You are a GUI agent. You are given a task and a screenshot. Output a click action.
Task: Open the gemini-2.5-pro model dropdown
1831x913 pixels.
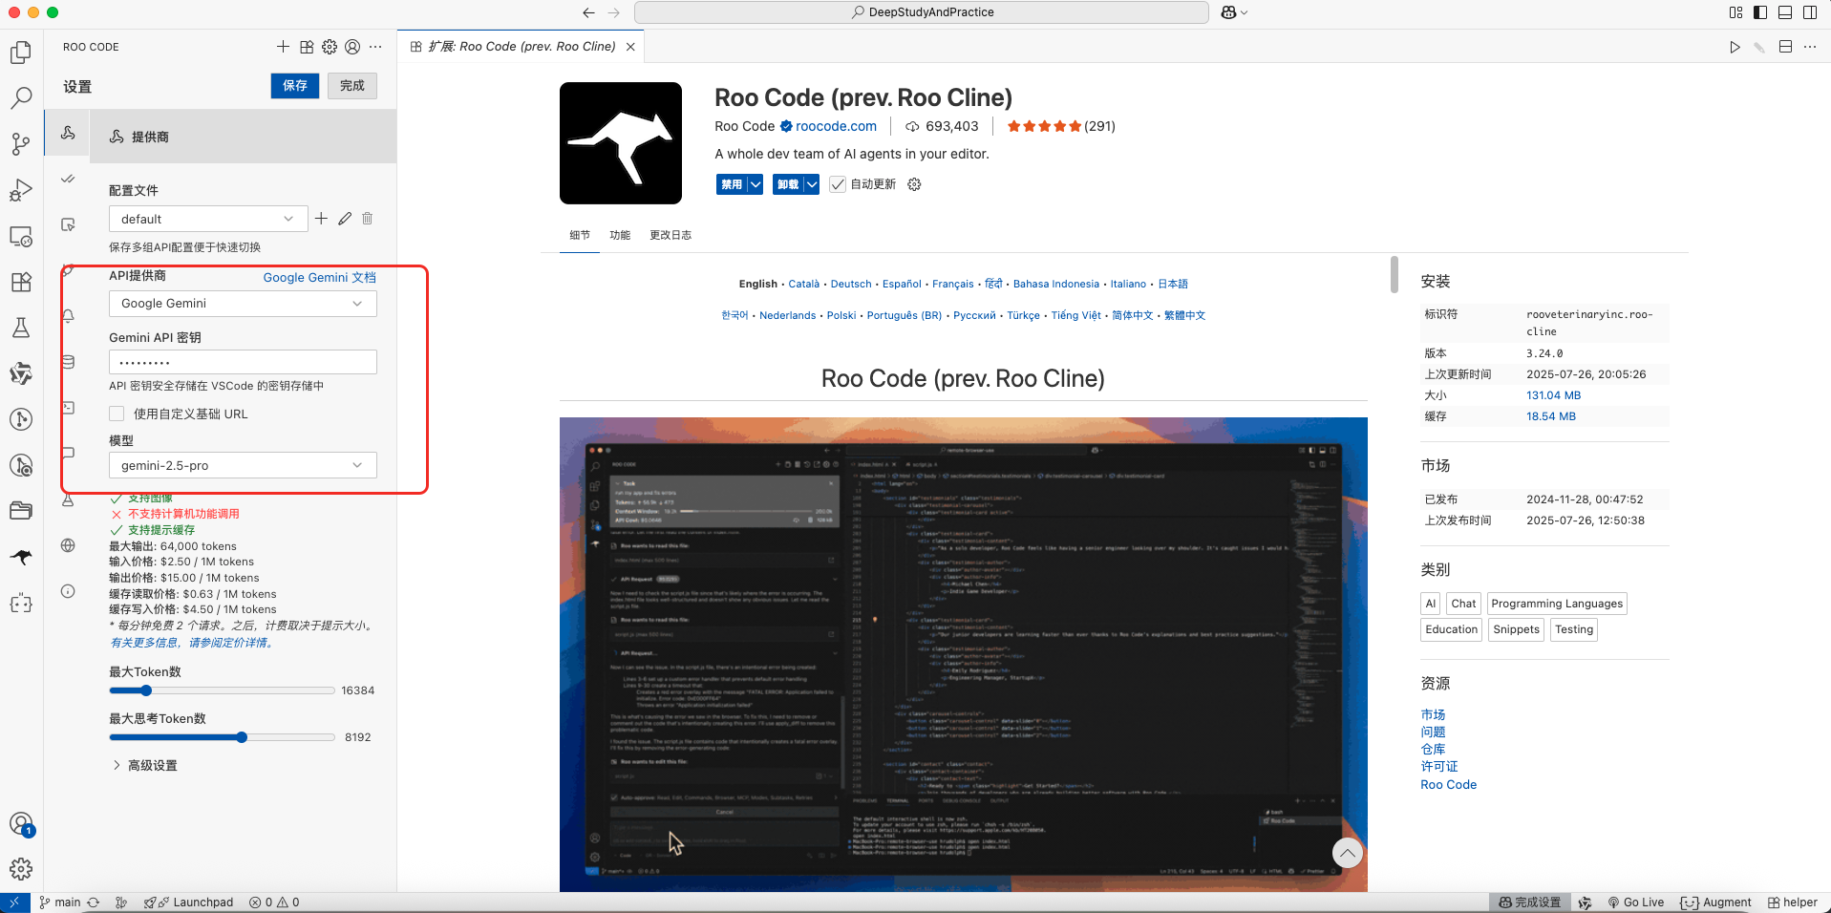[x=243, y=465]
